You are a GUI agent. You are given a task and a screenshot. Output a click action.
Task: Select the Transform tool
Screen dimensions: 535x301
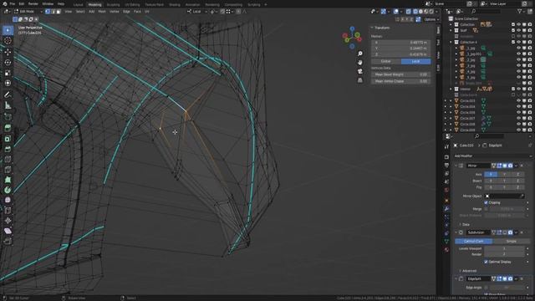(x=8, y=83)
